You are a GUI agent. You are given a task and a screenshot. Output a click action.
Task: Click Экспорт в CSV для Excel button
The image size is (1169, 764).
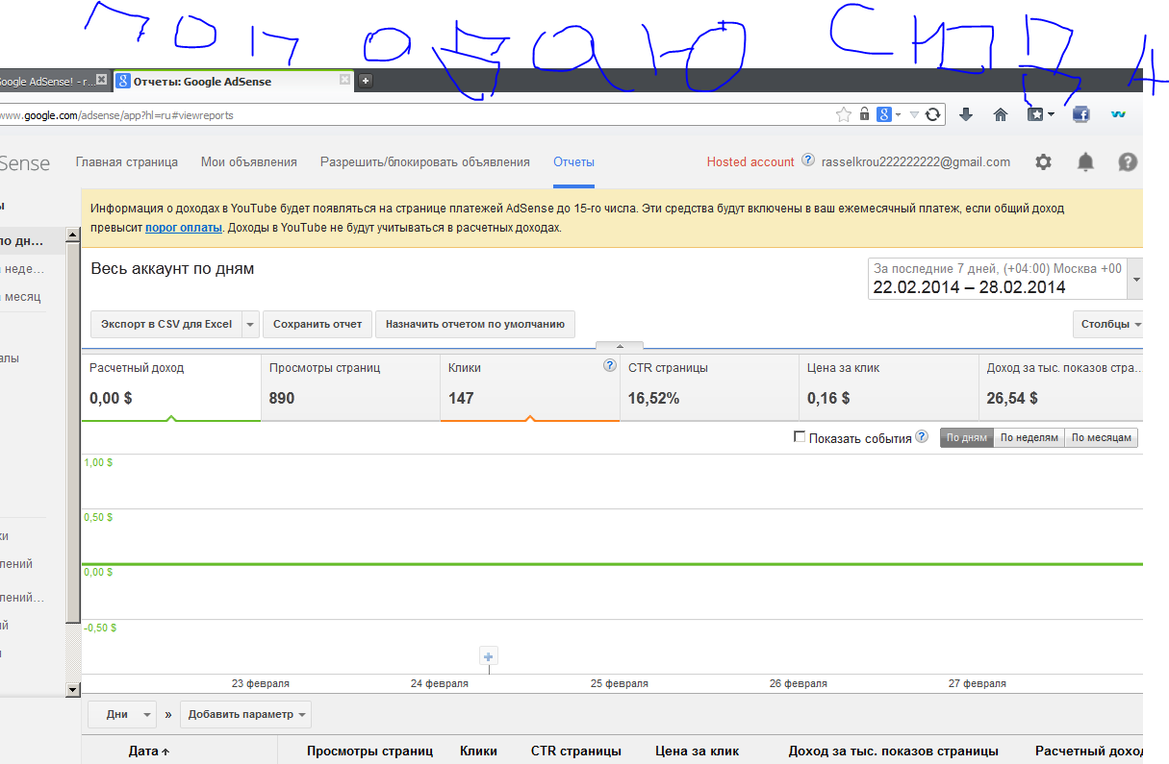pos(167,324)
